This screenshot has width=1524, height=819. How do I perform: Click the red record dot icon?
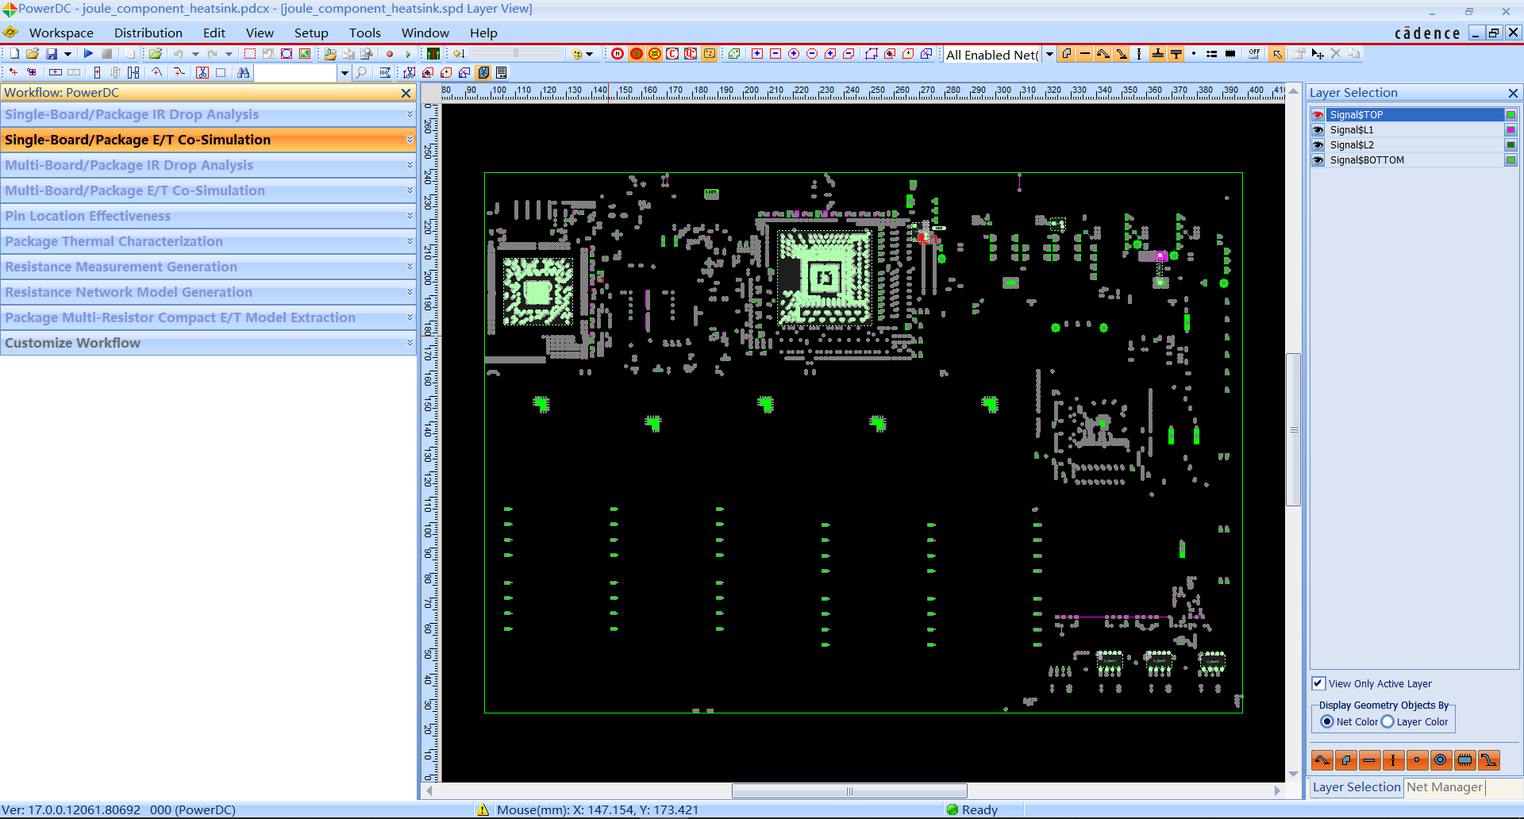pos(390,54)
